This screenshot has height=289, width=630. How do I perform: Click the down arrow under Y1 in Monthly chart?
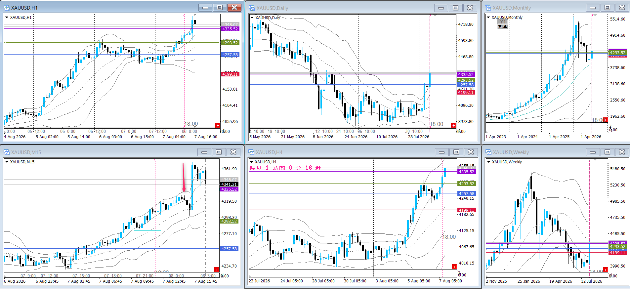[500, 26]
